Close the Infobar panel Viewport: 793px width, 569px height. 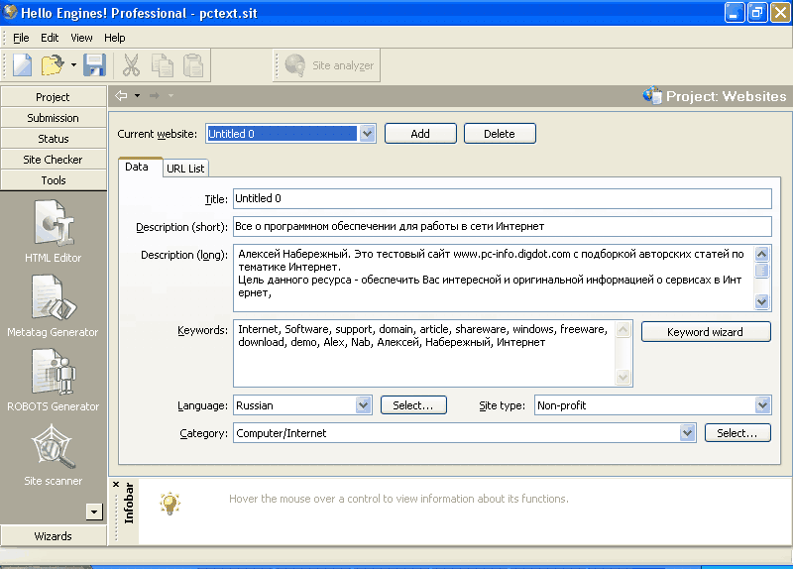pyautogui.click(x=116, y=485)
